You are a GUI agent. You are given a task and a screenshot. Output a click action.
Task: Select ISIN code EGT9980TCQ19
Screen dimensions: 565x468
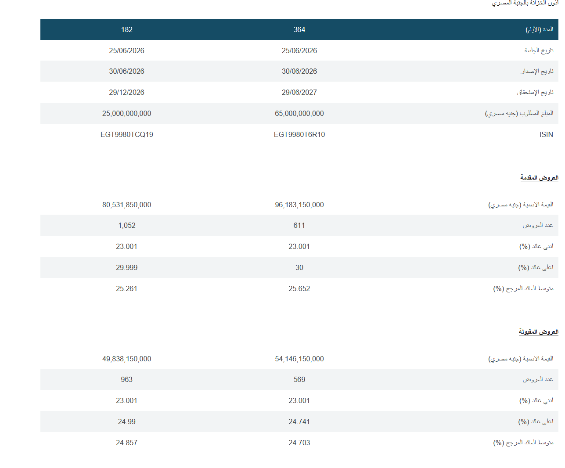[x=127, y=134]
